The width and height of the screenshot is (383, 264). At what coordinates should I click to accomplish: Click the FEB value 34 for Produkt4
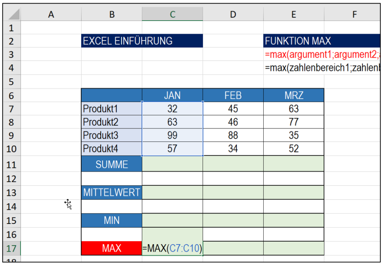233,149
